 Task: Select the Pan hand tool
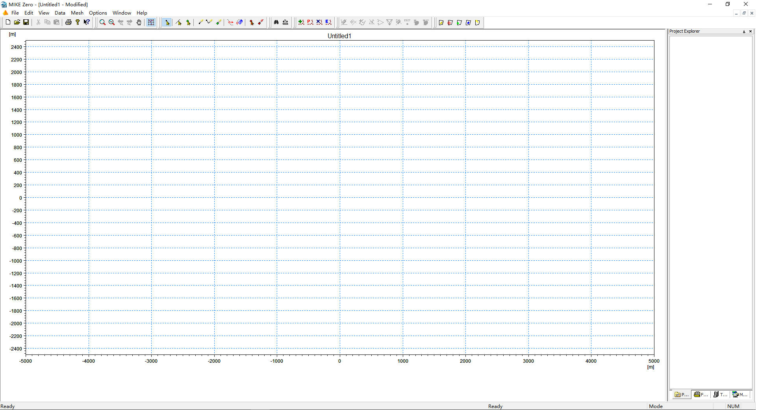pos(139,22)
